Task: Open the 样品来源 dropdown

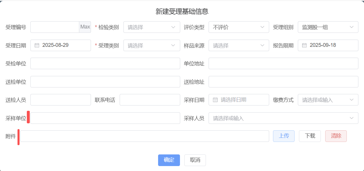Action: click(x=239, y=45)
